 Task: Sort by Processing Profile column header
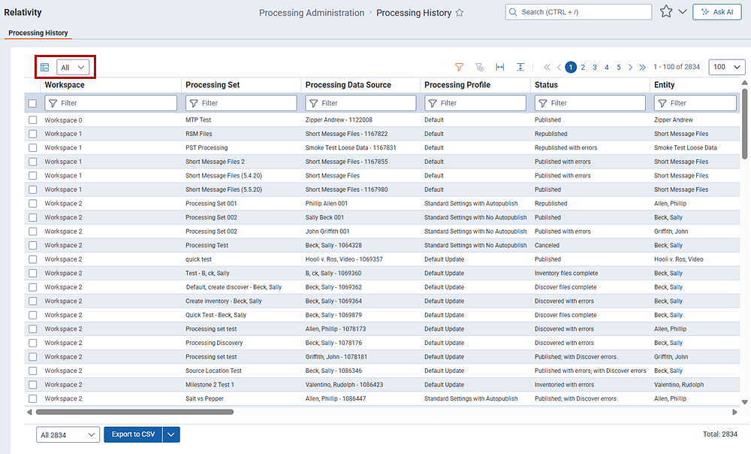(x=457, y=85)
